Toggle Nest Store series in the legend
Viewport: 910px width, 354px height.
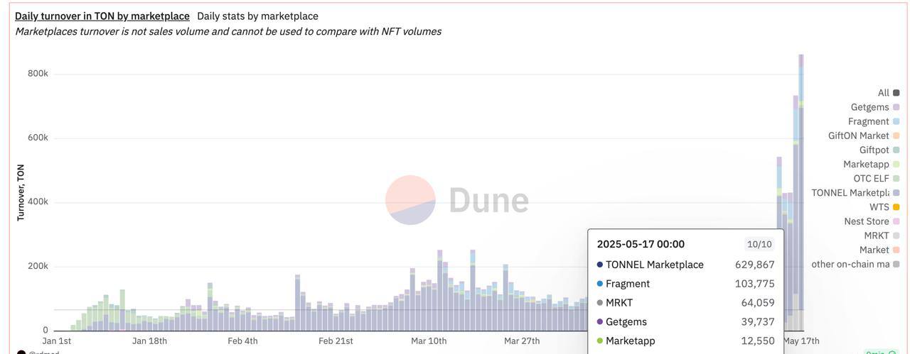coord(872,221)
